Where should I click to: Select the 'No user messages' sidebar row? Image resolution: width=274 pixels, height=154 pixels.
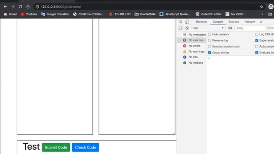click(191, 40)
